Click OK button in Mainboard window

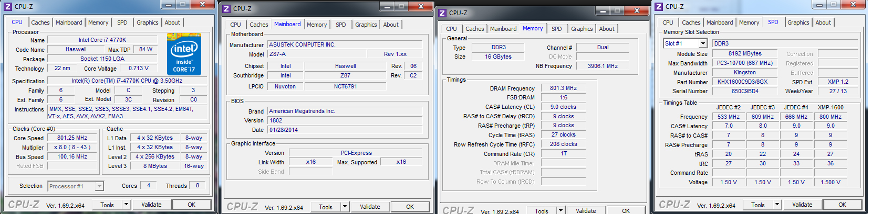coord(410,207)
